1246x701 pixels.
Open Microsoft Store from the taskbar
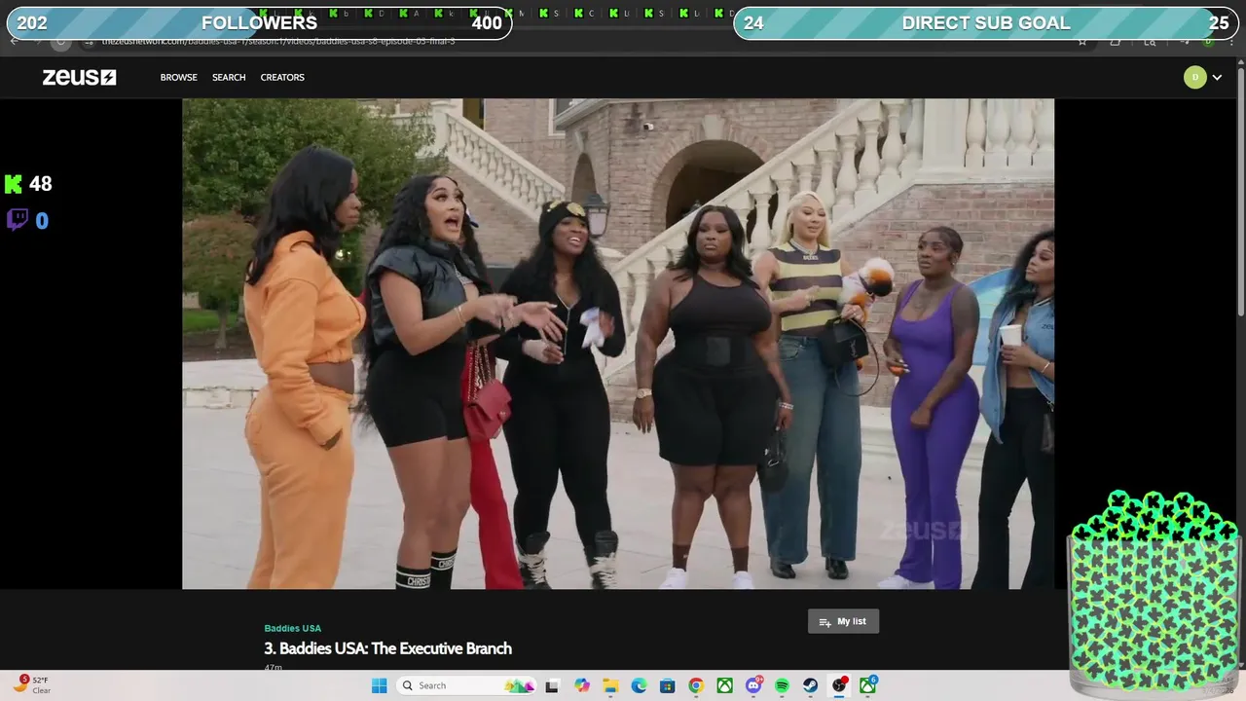pos(667,685)
